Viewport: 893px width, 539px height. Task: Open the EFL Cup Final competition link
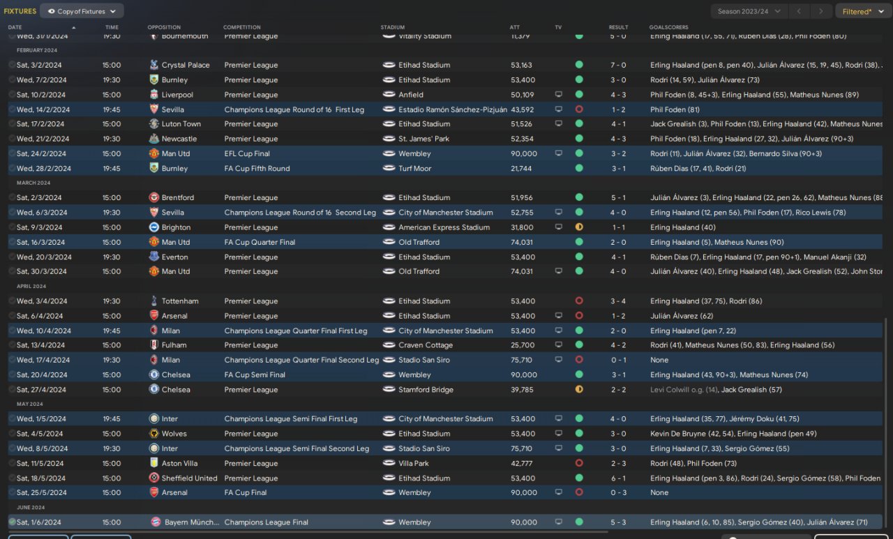click(247, 153)
